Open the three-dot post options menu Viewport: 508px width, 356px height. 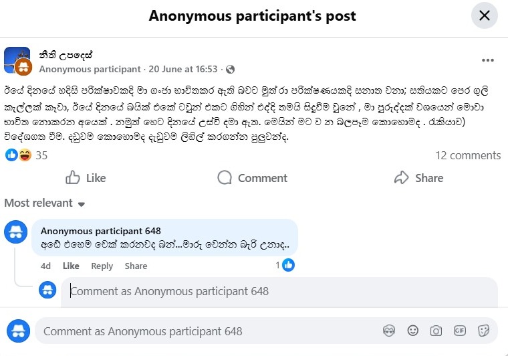point(487,60)
